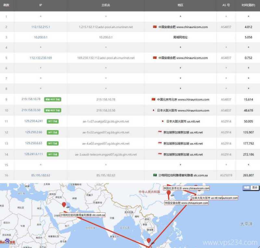Click the Japan flag in hop 11 row
This screenshot has width=260, height=248.
(162, 121)
